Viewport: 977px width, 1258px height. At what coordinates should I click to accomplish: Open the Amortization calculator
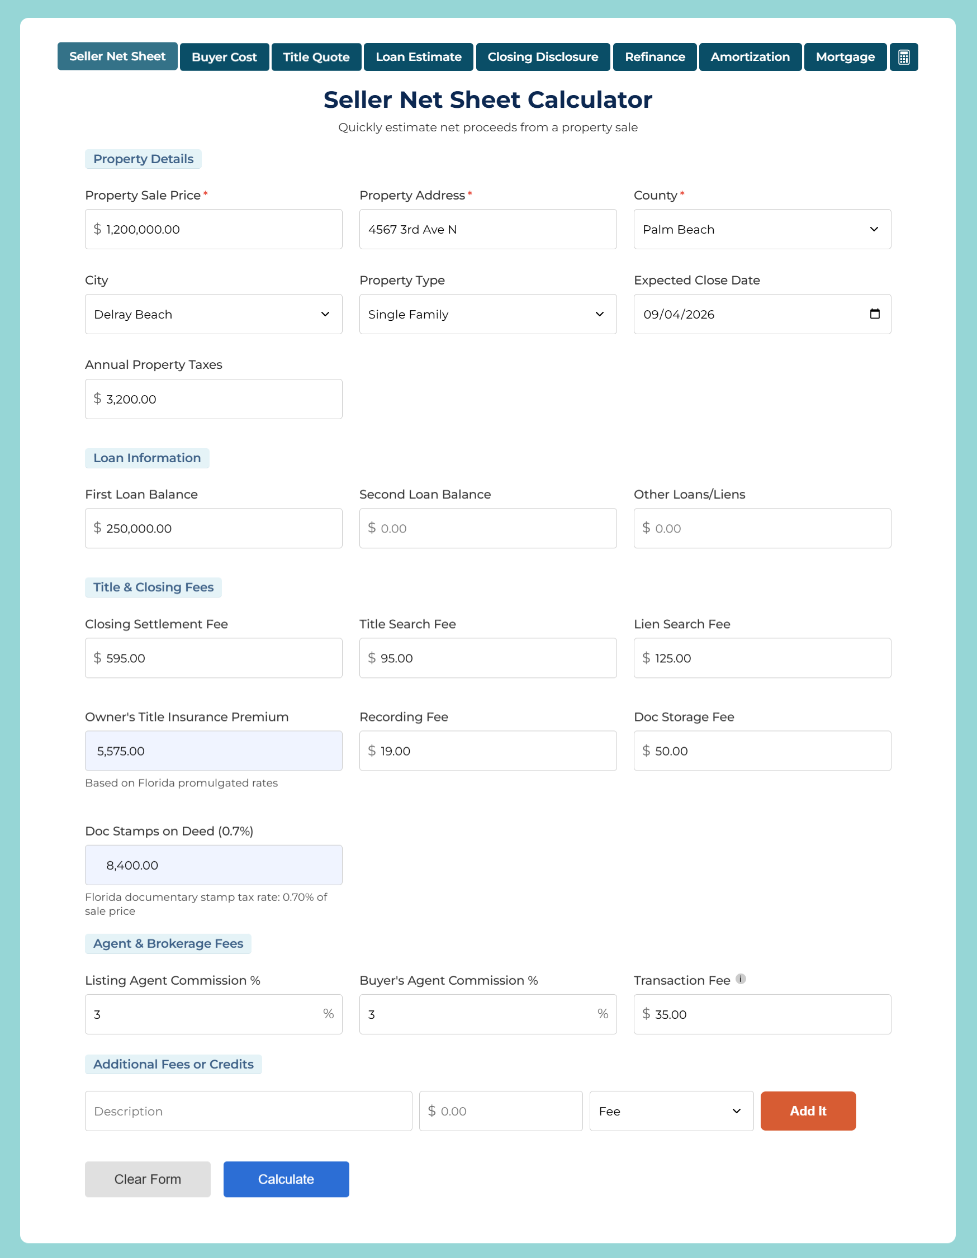click(x=750, y=56)
